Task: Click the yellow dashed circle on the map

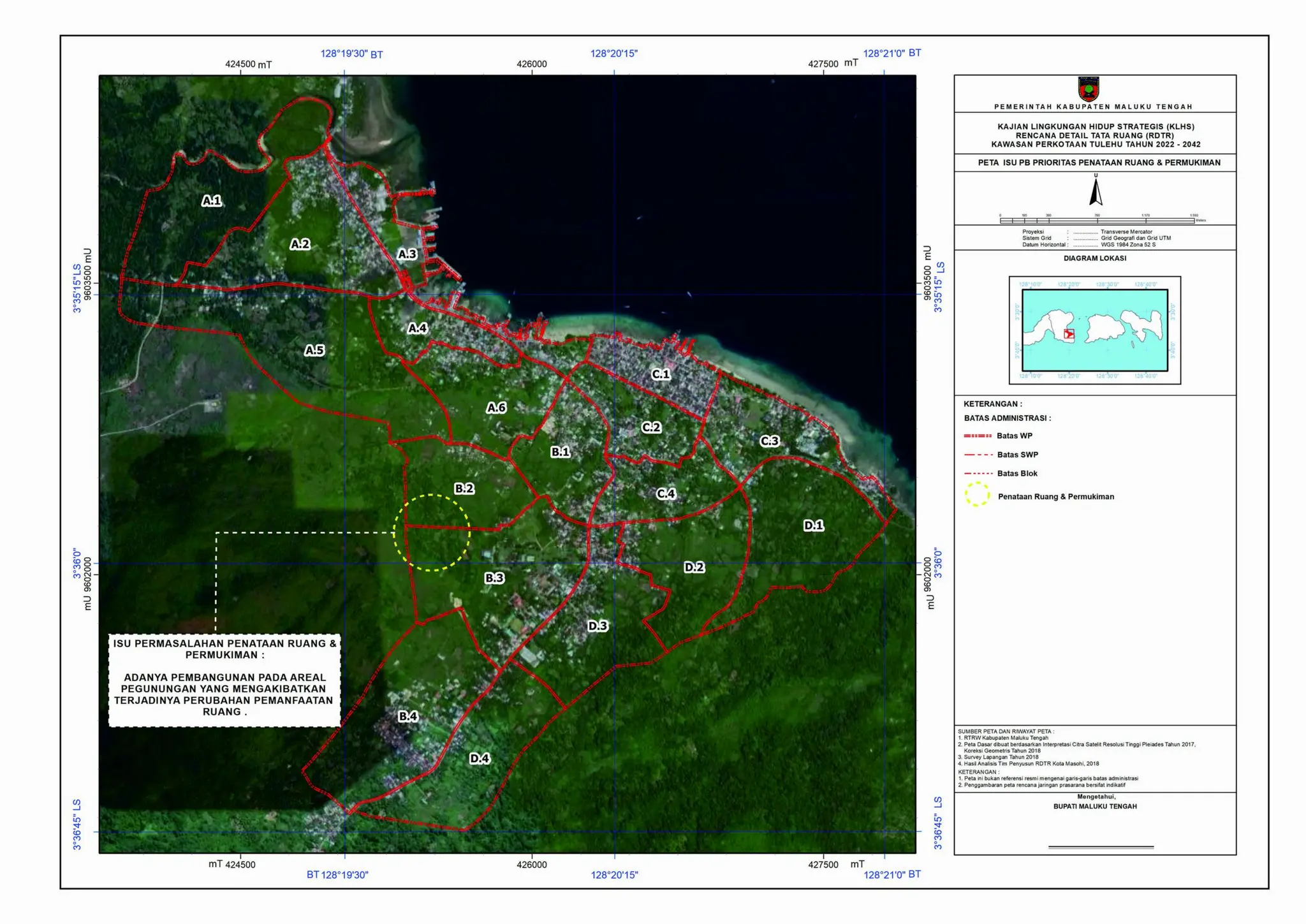Action: 432,532
